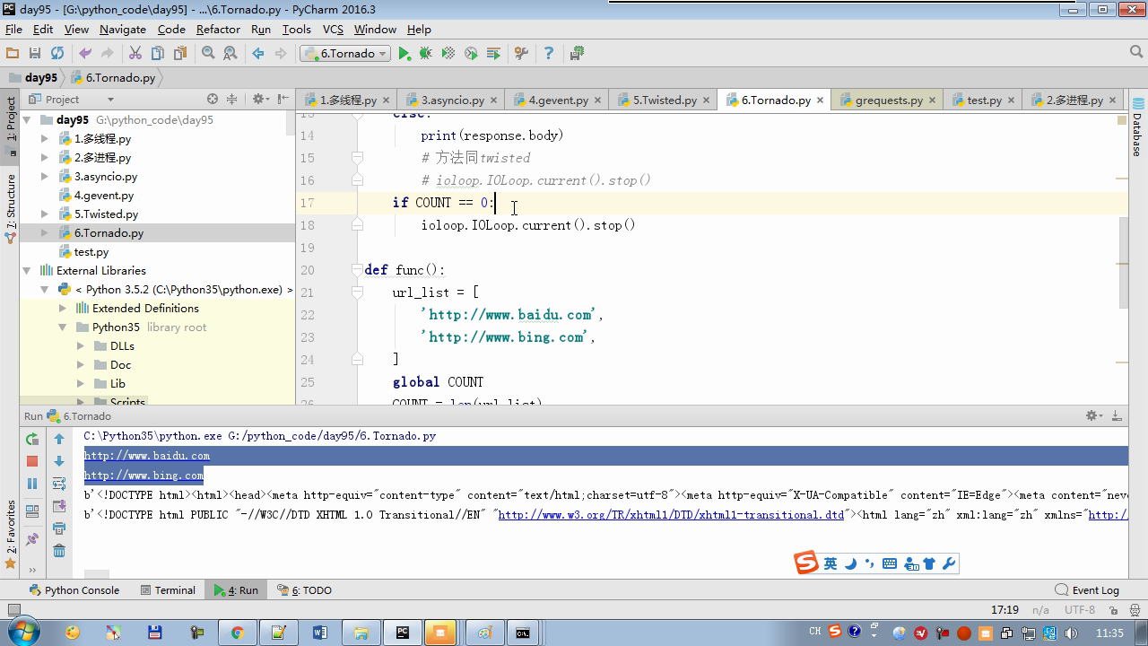Start debugging with the bug icon
The height and width of the screenshot is (646, 1148).
tap(426, 54)
